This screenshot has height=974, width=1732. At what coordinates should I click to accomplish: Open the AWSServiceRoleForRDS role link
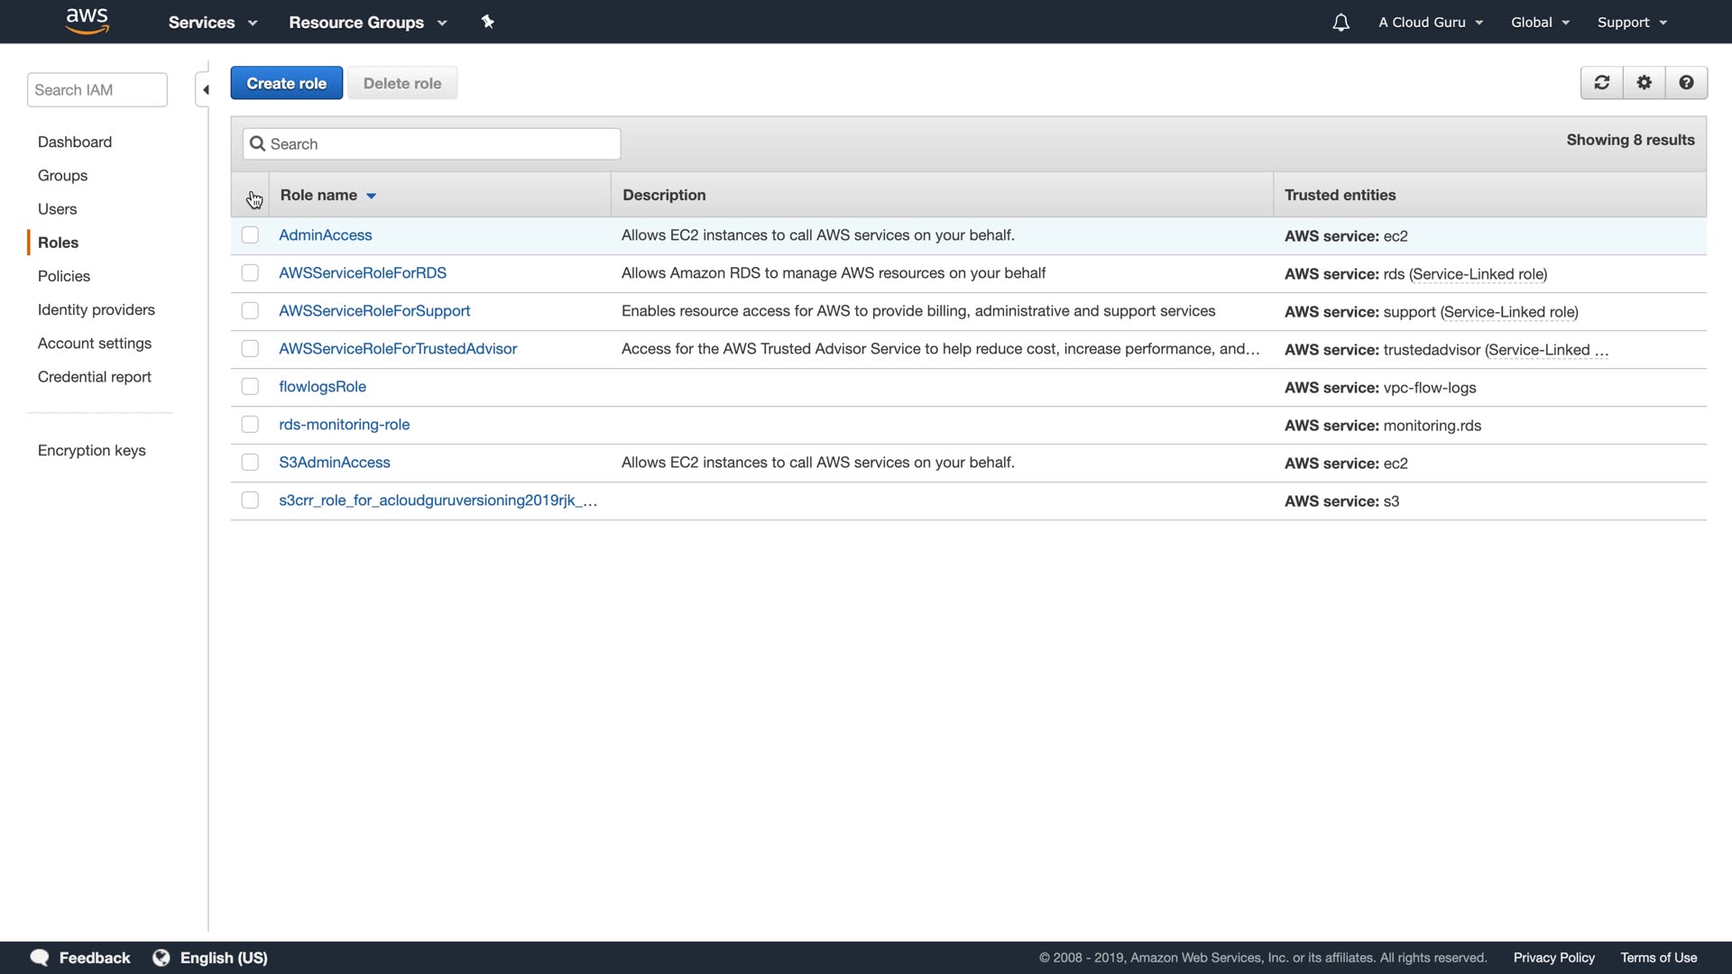(x=362, y=273)
